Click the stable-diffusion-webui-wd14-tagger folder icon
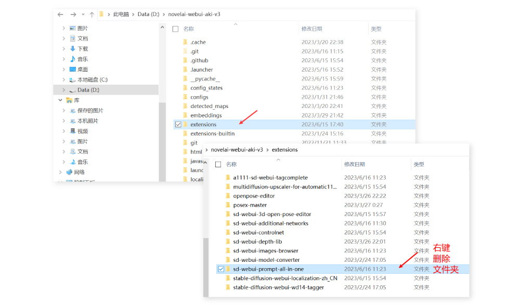The image size is (520, 306). pos(228,287)
